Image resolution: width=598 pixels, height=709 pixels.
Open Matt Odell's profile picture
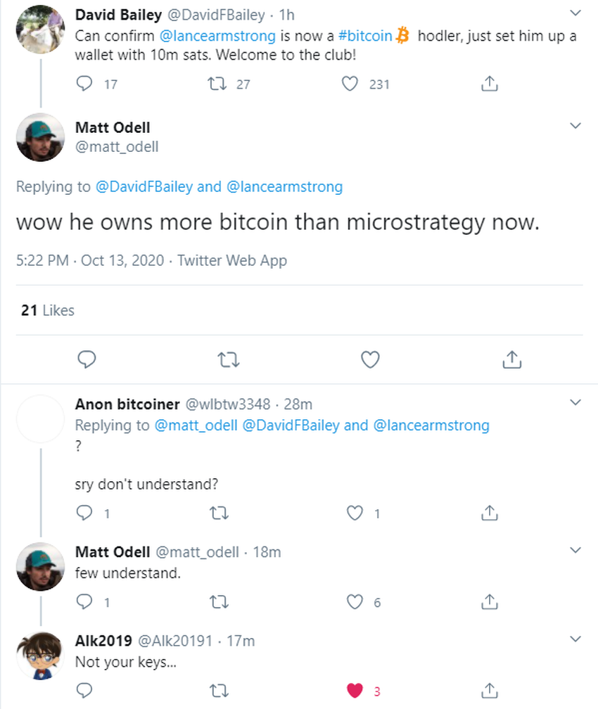tap(39, 137)
